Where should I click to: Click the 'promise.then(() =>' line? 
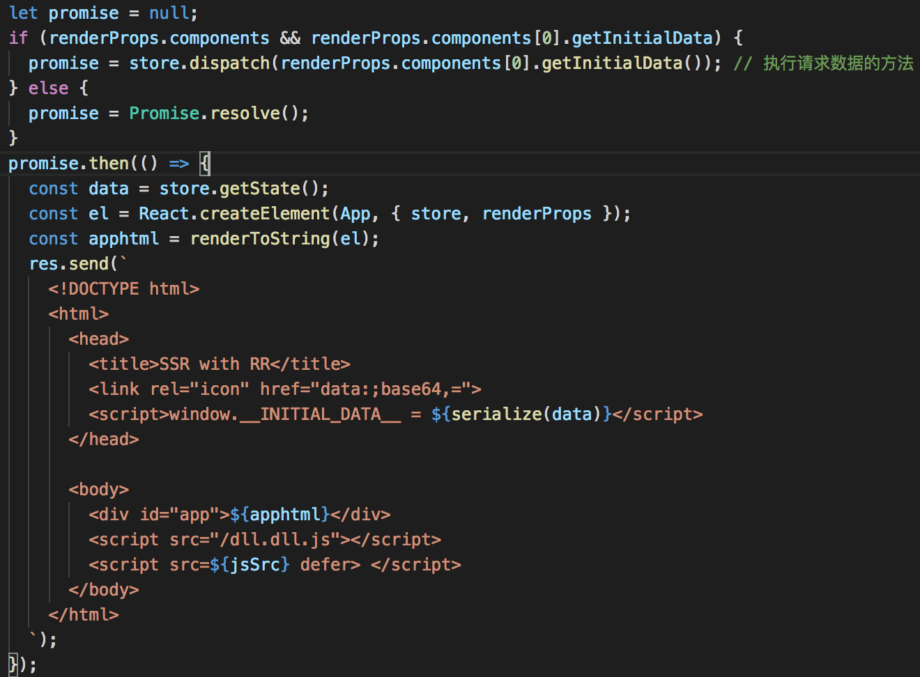(x=109, y=164)
